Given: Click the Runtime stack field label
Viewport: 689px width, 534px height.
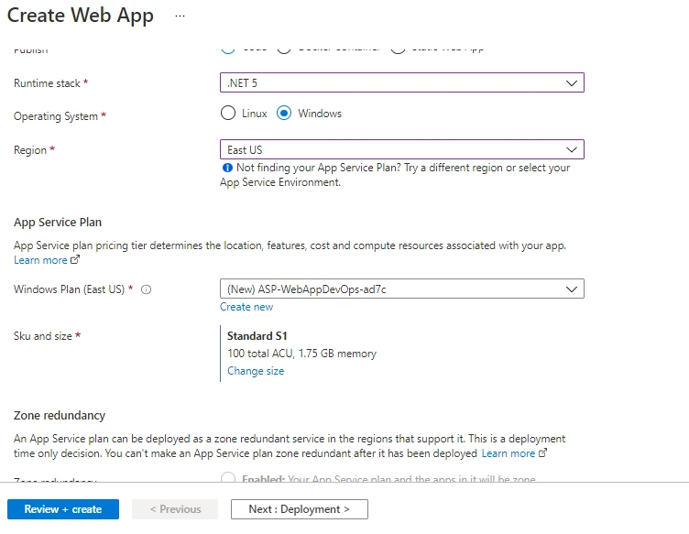Looking at the screenshot, I should tap(47, 83).
